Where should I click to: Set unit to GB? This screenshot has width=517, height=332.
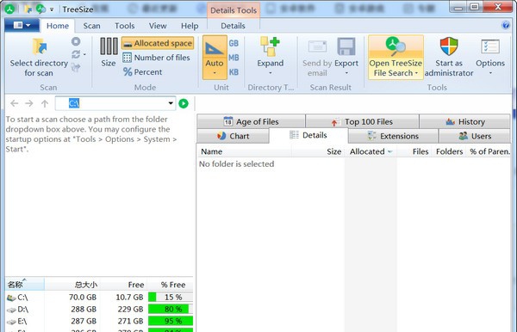coord(234,43)
